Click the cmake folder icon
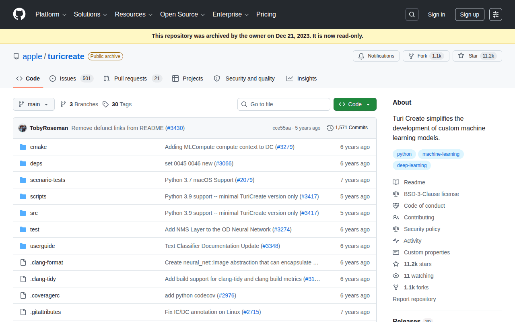This screenshot has width=515, height=322. click(x=23, y=147)
